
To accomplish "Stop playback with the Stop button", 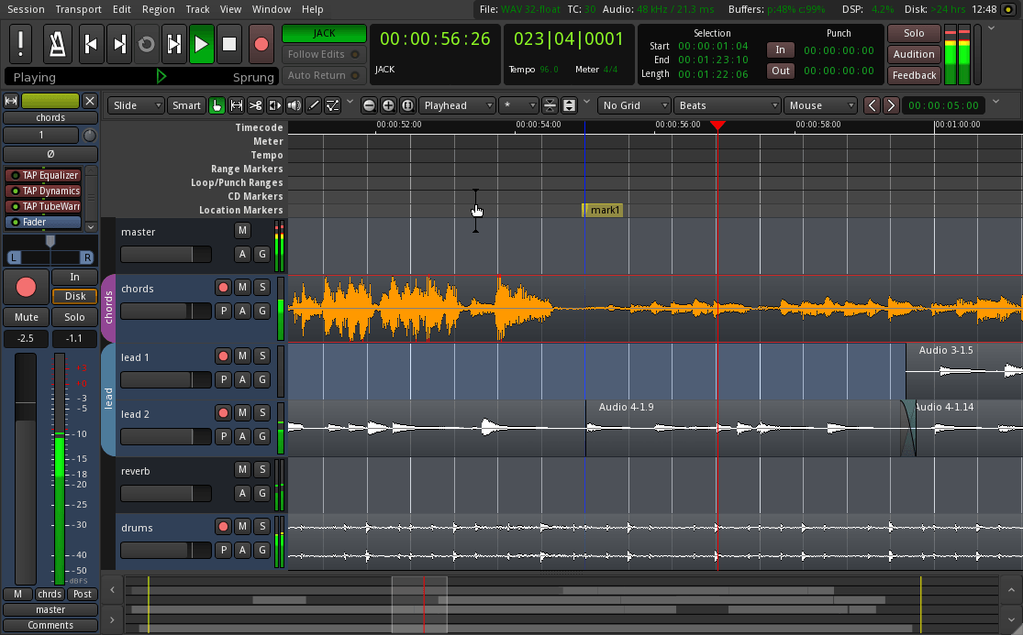I will point(229,43).
